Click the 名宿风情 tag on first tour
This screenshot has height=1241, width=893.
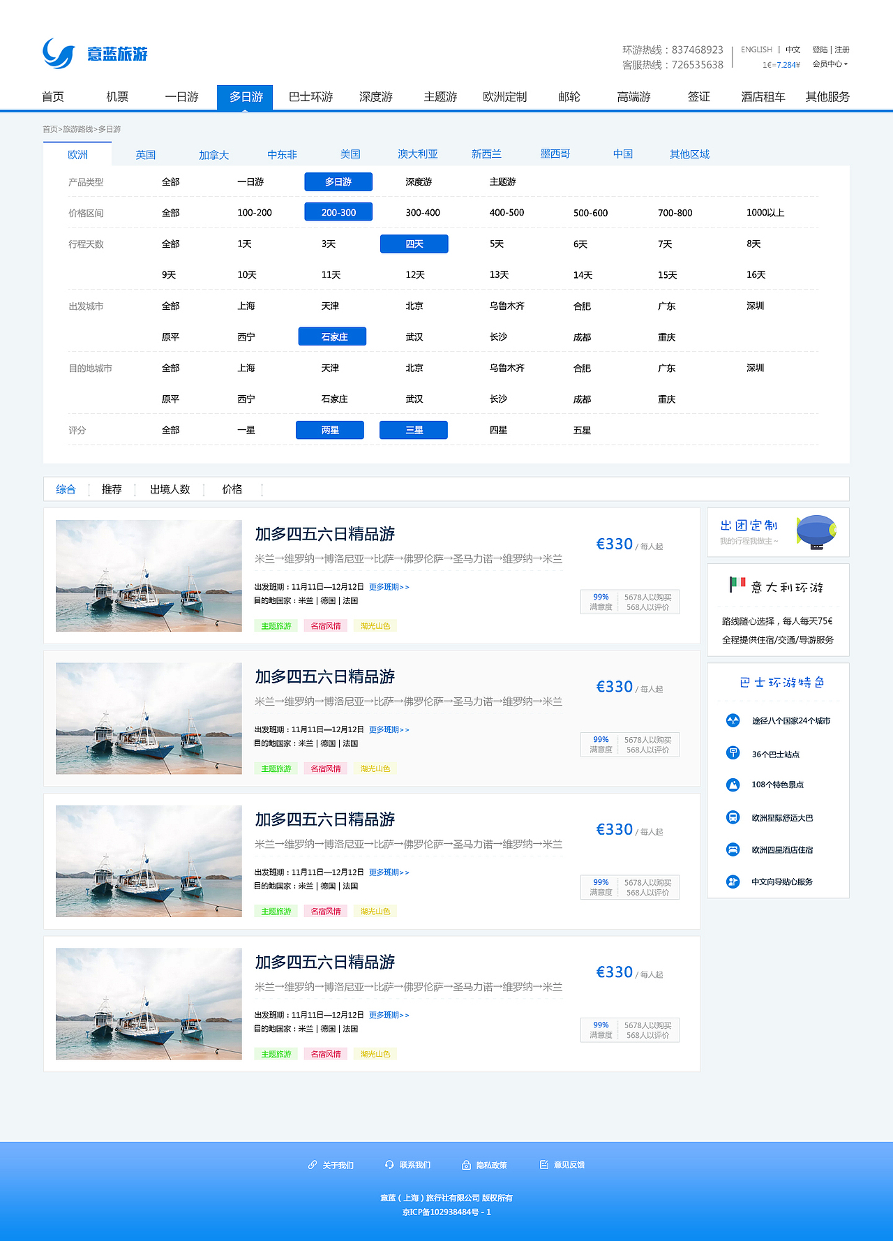[326, 626]
